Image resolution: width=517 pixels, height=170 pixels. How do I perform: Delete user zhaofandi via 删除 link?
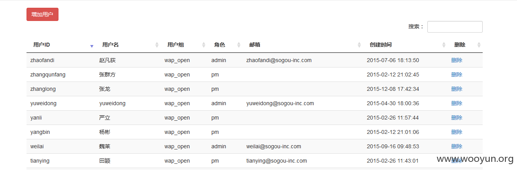[457, 60]
